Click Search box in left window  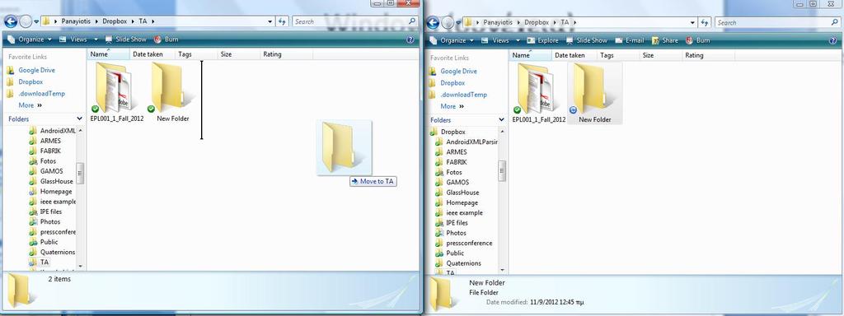click(354, 21)
